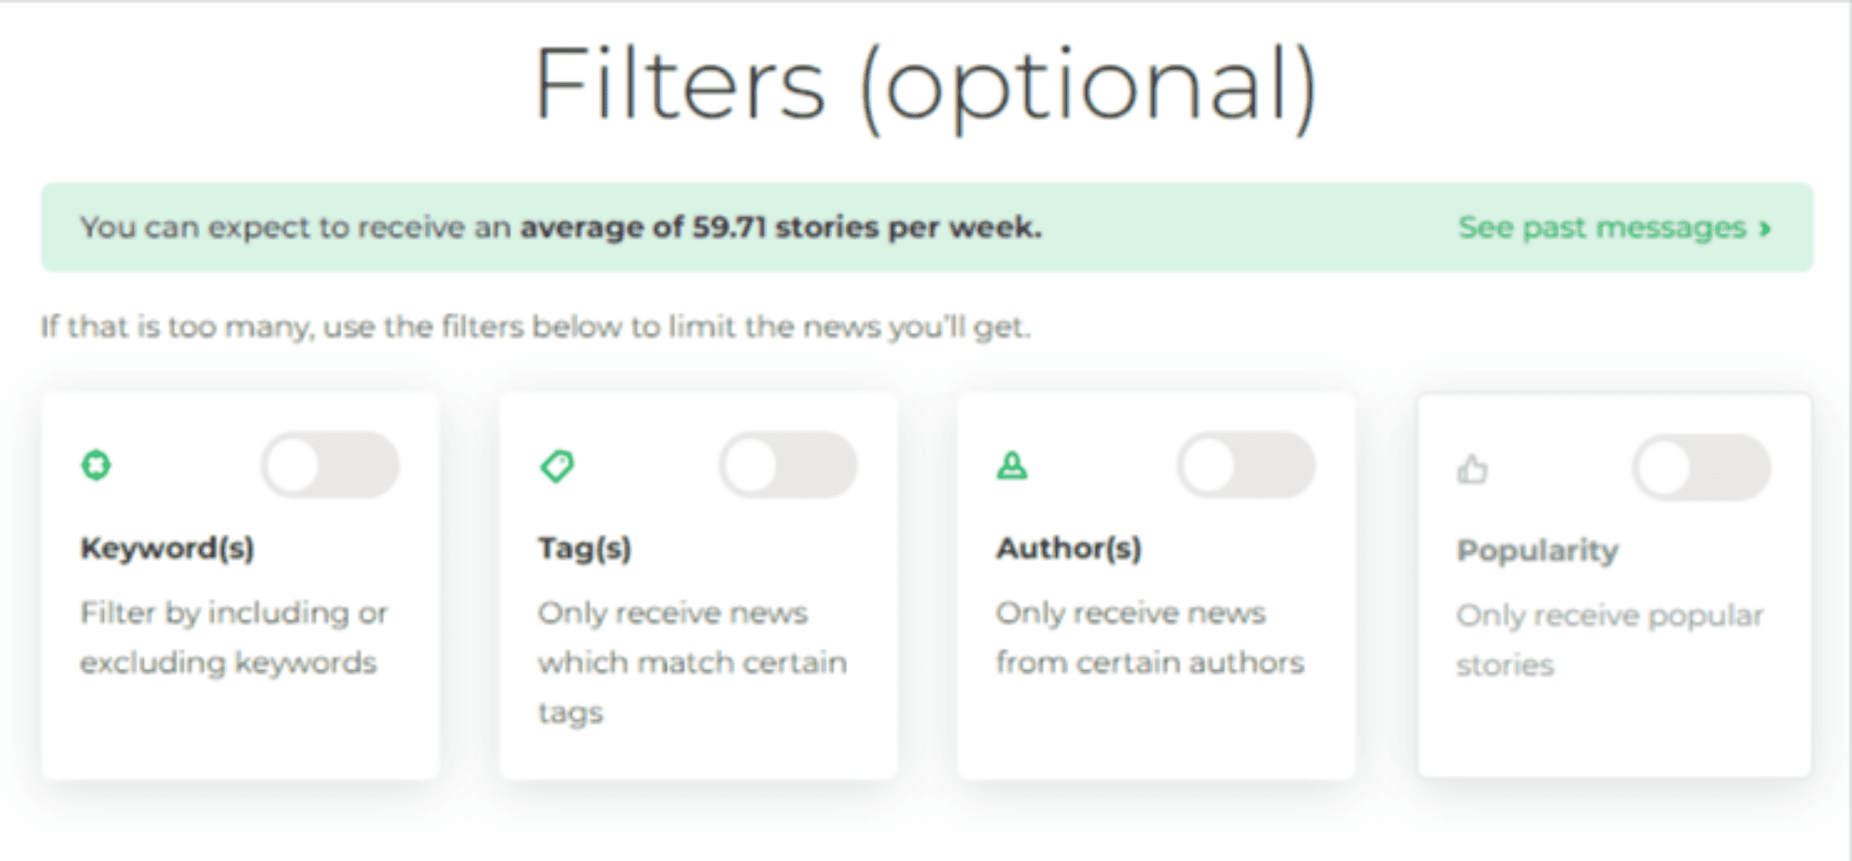Click the Filters (optional) page heading
The width and height of the screenshot is (1852, 861).
point(926,86)
